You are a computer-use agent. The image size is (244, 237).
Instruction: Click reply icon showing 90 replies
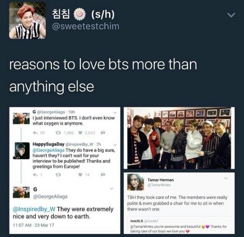[35, 133]
